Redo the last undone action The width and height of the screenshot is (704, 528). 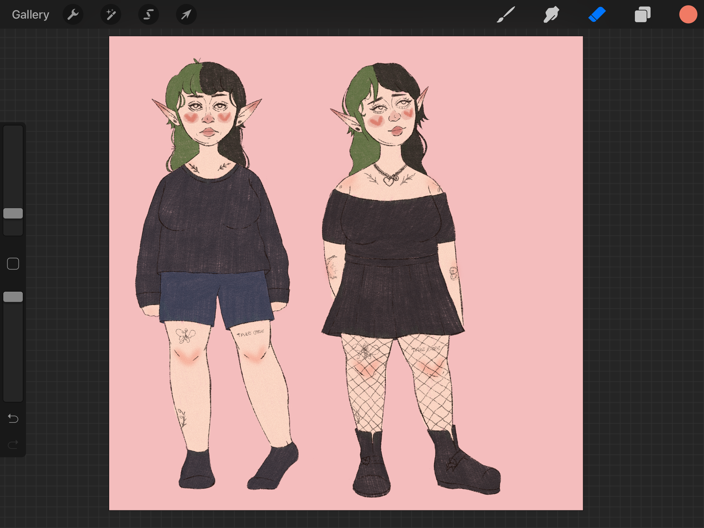(x=13, y=444)
